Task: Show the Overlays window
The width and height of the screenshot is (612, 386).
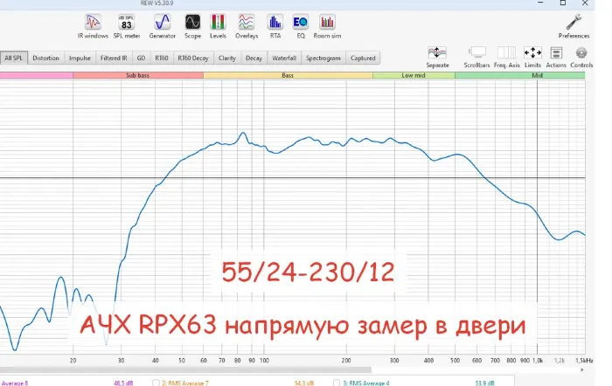Action: point(247,26)
